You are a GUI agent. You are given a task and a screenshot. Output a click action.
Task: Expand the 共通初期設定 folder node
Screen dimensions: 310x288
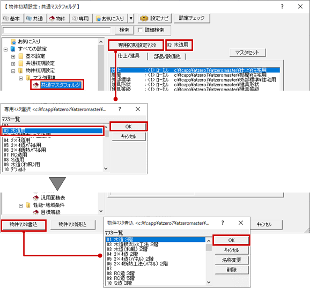coord(13,64)
